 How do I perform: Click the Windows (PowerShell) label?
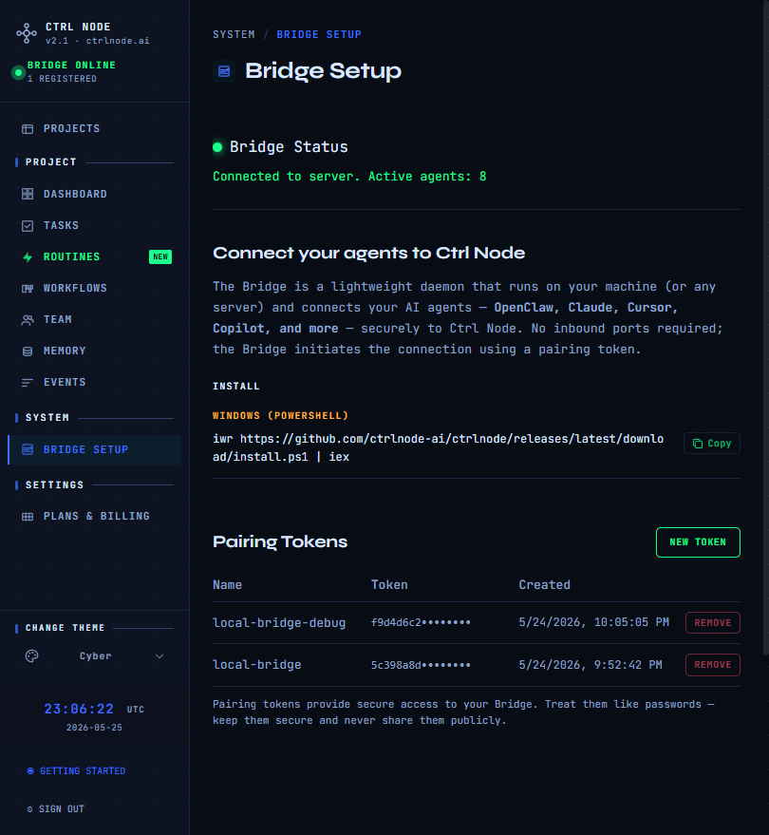[x=280, y=416]
